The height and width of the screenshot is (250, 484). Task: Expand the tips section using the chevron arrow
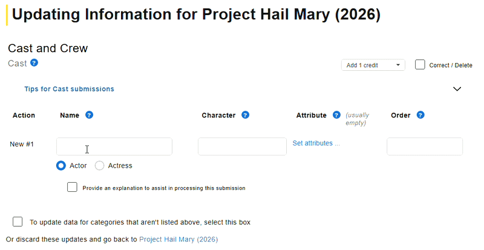[x=457, y=89]
